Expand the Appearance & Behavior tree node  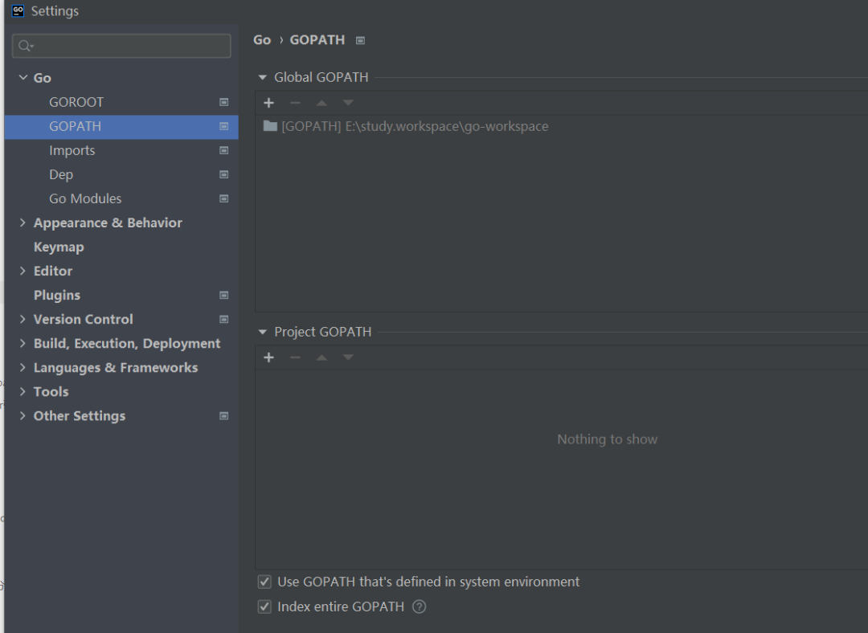(23, 223)
